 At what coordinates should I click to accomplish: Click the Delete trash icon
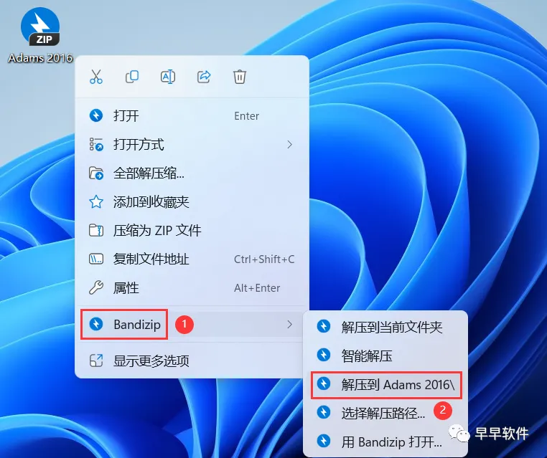coord(240,77)
